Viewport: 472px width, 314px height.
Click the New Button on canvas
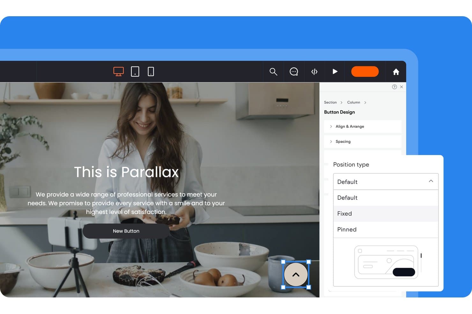click(x=126, y=231)
